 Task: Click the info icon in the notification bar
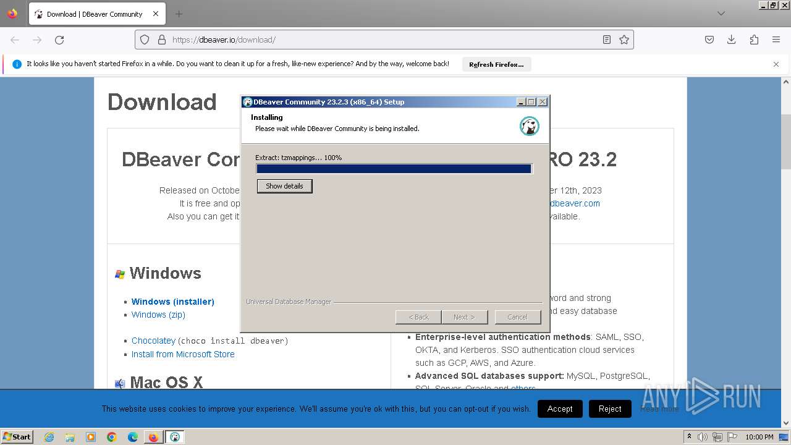(17, 64)
